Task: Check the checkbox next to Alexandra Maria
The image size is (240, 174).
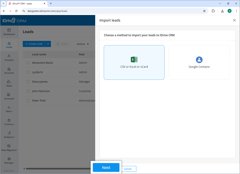Action: click(28, 62)
